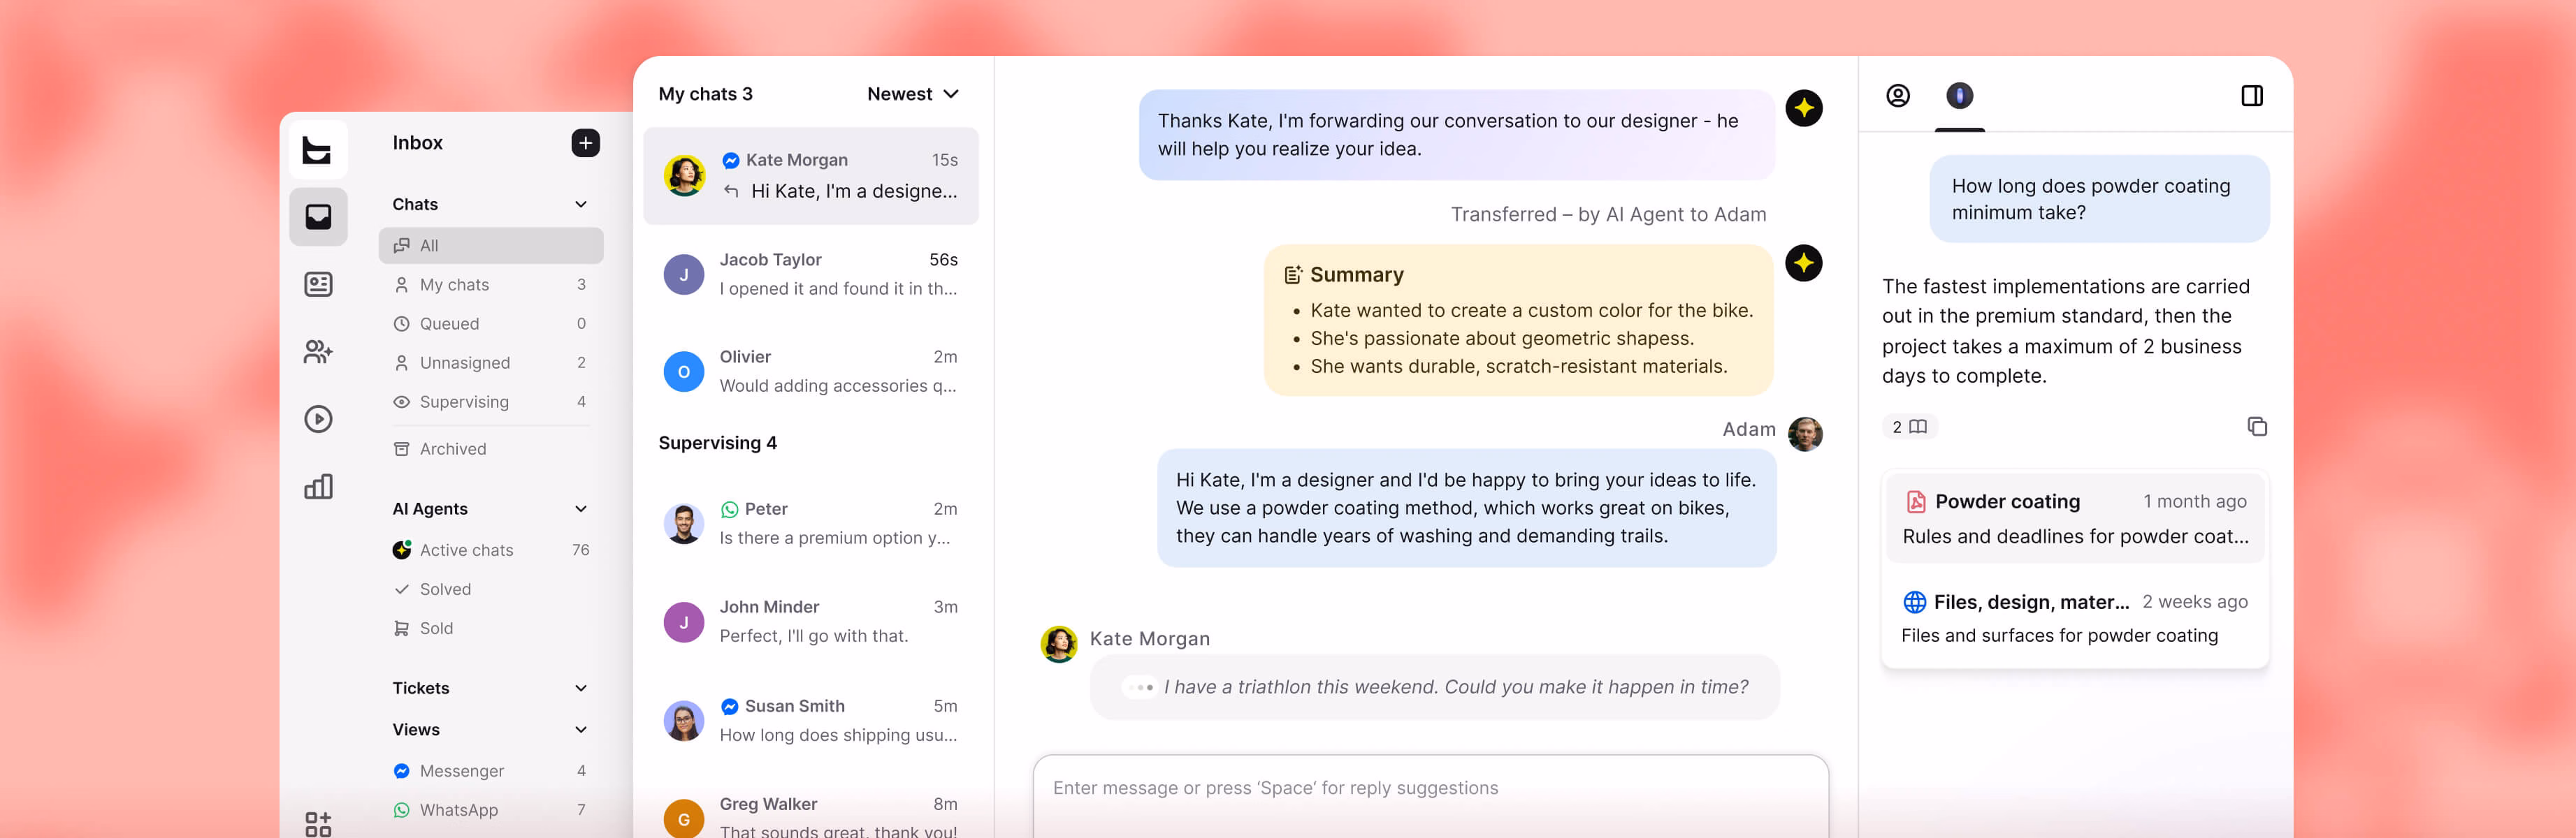Screen dimensions: 2576x838
Task: Open Supervising chats in sidebar
Action: click(x=491, y=402)
